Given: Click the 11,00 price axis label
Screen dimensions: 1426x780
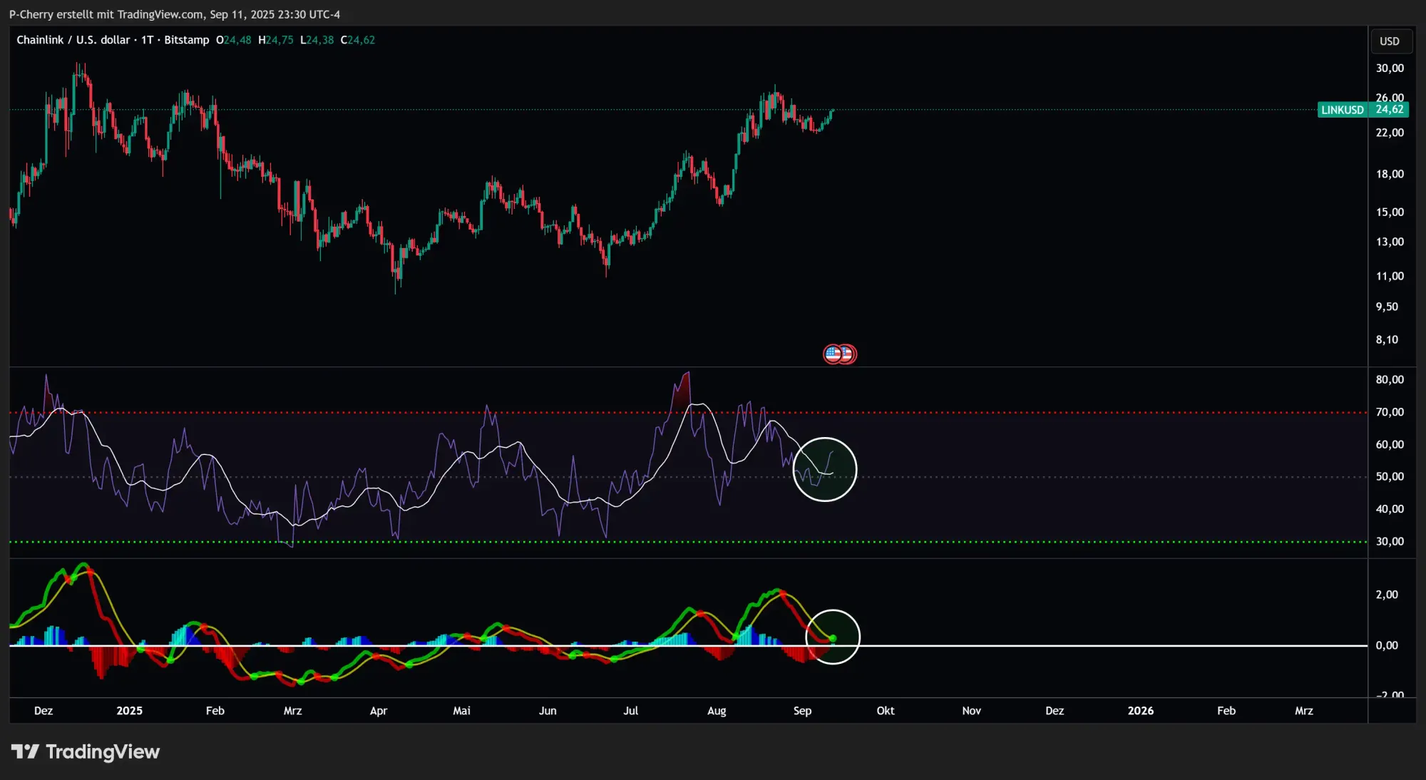Looking at the screenshot, I should coord(1390,276).
